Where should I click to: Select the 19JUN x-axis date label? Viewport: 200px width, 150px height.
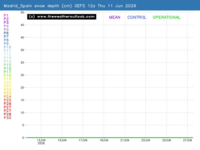(x=104, y=140)
